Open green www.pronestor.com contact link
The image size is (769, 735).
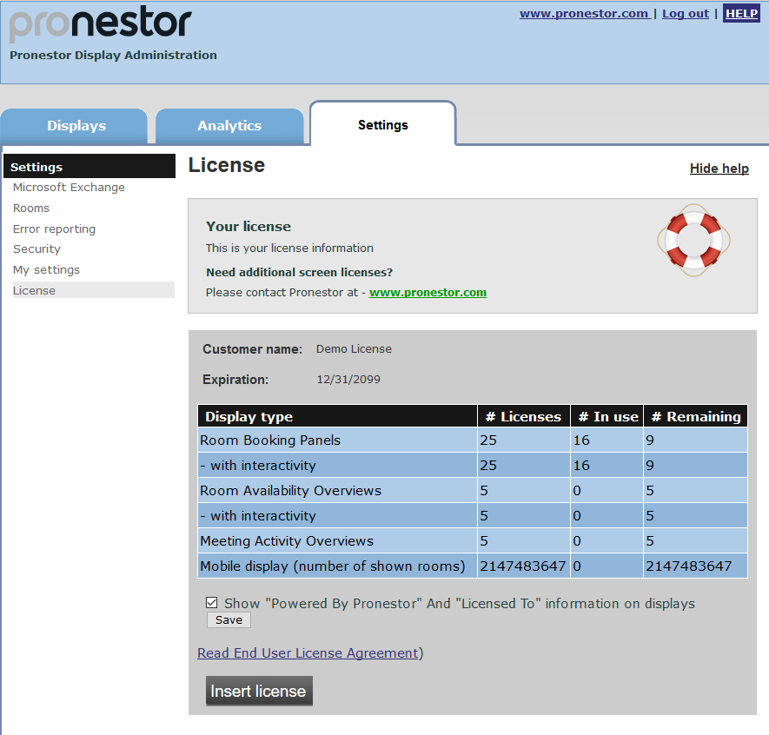[x=428, y=293]
